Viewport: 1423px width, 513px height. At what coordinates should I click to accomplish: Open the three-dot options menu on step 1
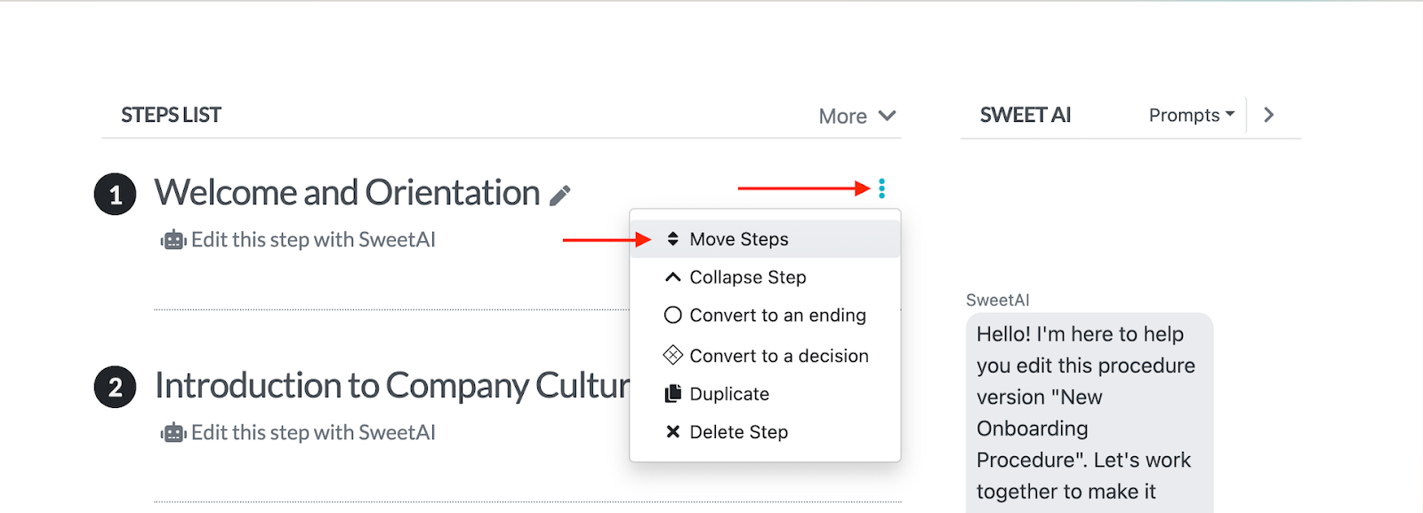881,188
